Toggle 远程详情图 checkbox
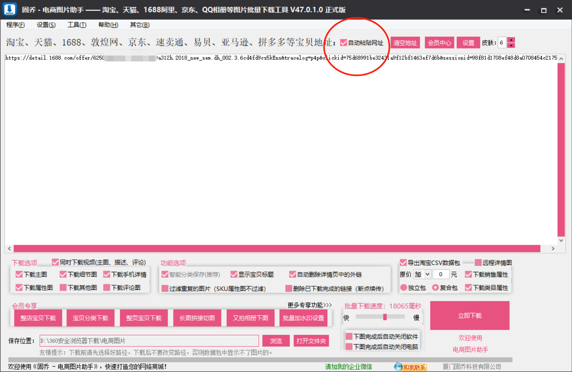Screen dimensions: 572x372 478,262
